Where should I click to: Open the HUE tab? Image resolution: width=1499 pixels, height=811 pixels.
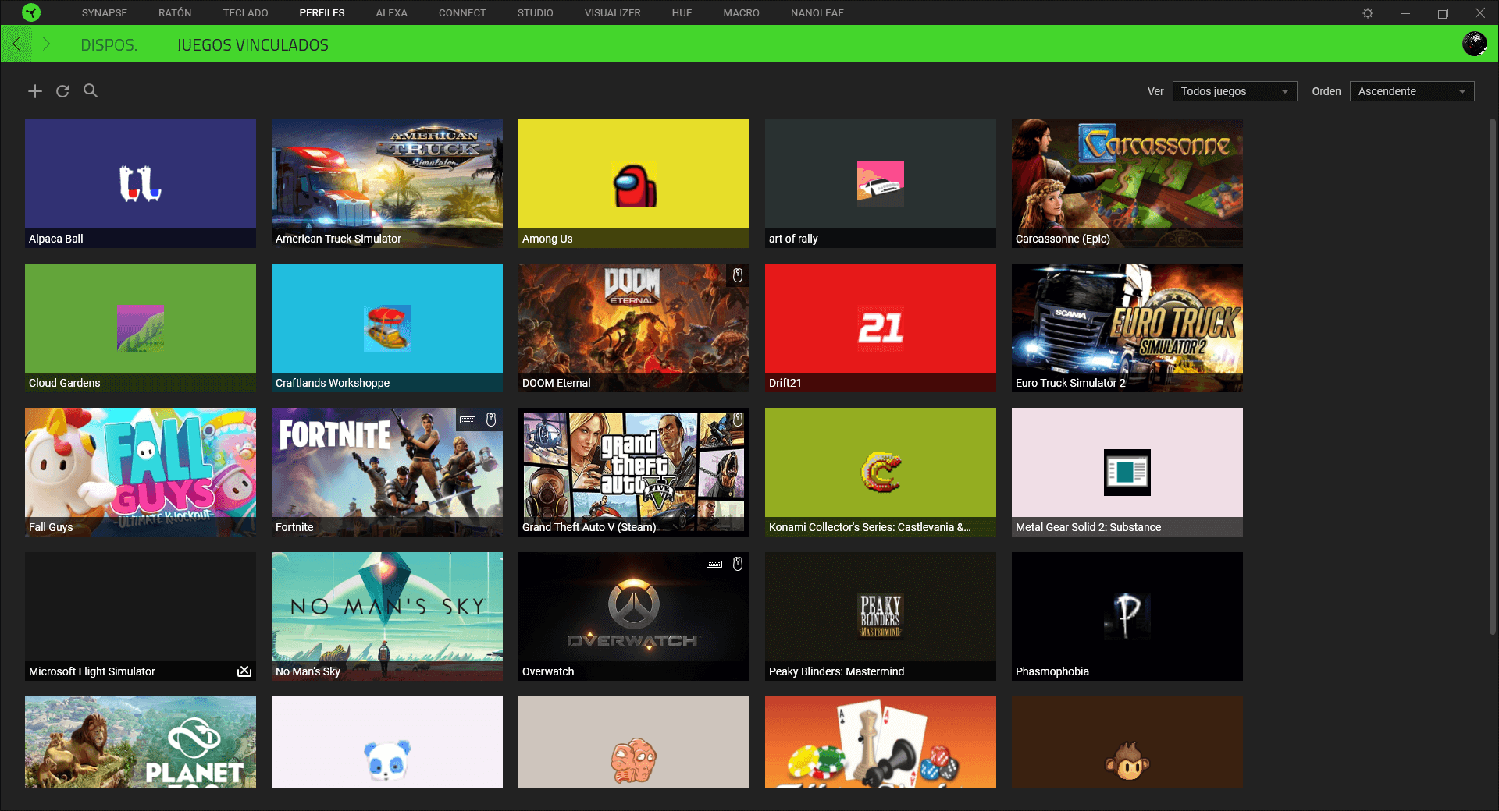tap(682, 13)
